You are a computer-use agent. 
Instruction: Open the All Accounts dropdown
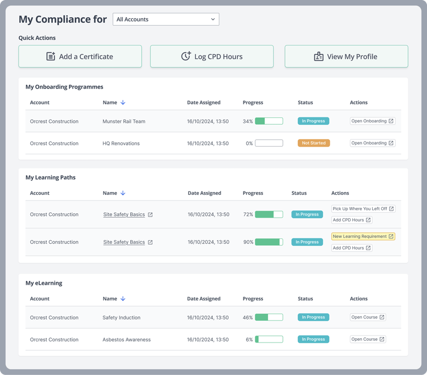(x=166, y=19)
